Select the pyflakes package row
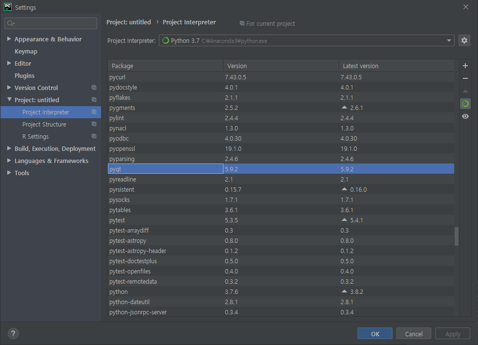Screen dimensions: 478x345 pyautogui.click(x=281, y=97)
